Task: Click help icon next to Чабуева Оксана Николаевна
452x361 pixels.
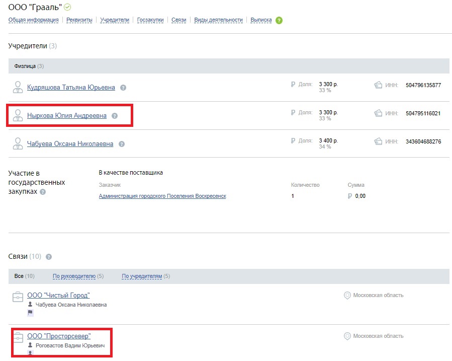Action: point(122,144)
